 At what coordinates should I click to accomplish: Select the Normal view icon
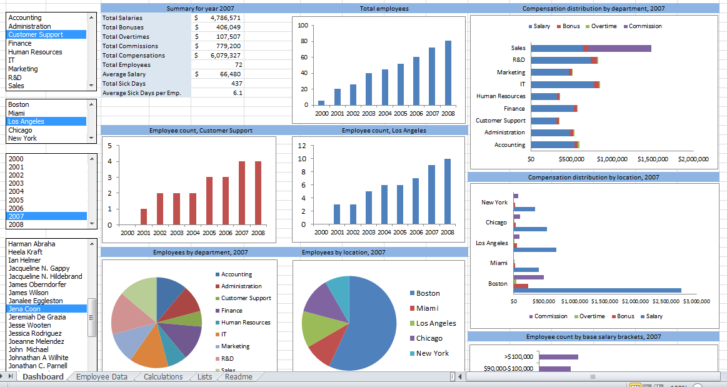[635, 385]
